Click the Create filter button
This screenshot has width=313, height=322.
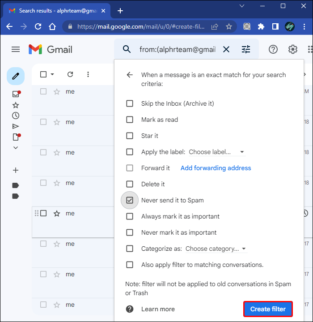268,309
